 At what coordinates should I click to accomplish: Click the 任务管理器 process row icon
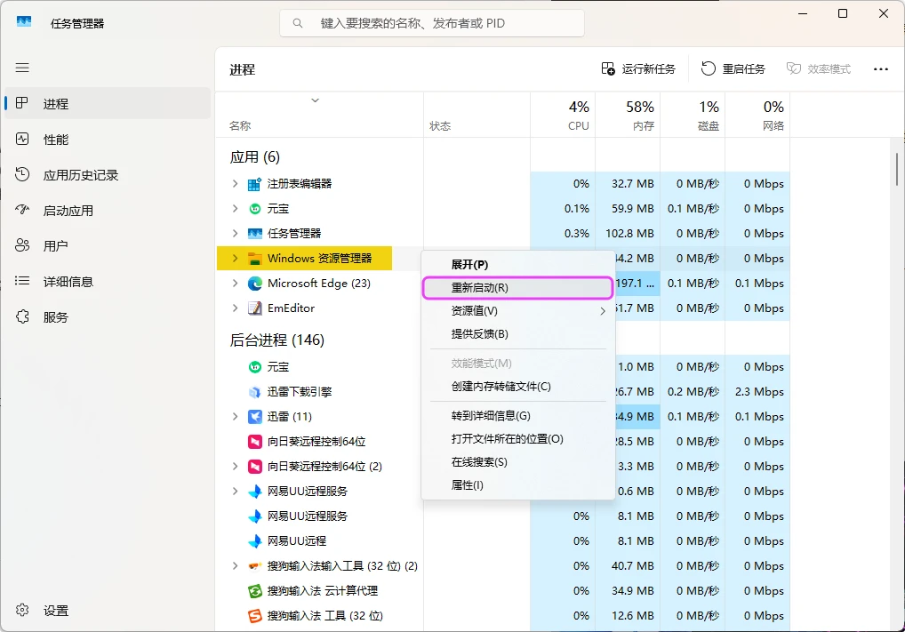[x=254, y=234]
